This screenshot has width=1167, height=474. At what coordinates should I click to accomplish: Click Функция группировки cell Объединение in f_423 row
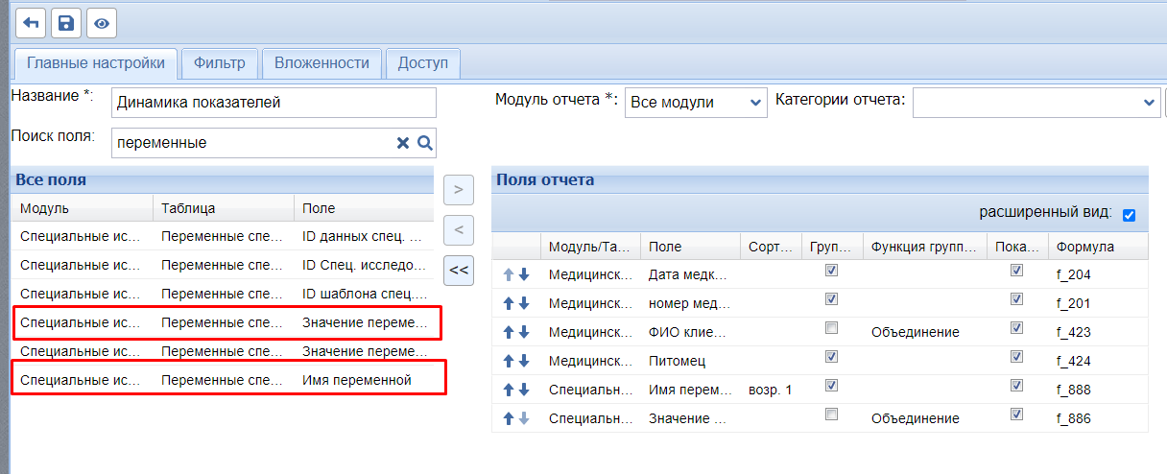[x=915, y=332]
